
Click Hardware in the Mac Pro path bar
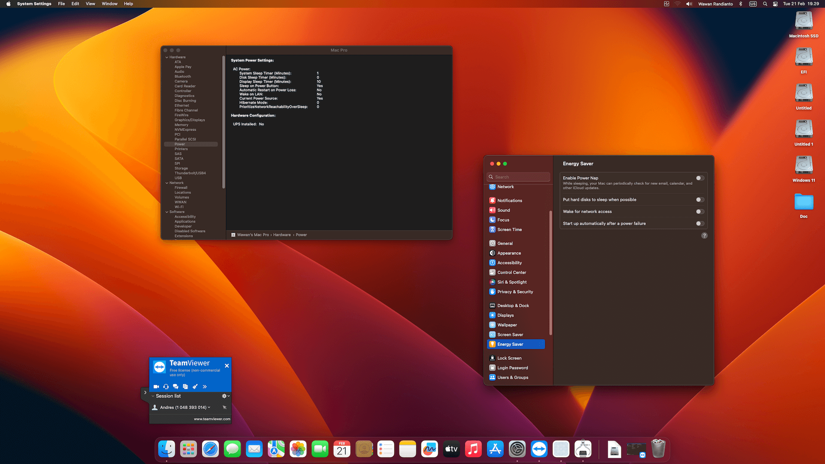(x=282, y=235)
